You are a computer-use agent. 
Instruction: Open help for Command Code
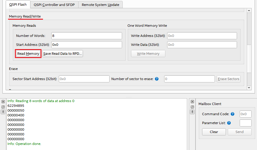[233, 114]
